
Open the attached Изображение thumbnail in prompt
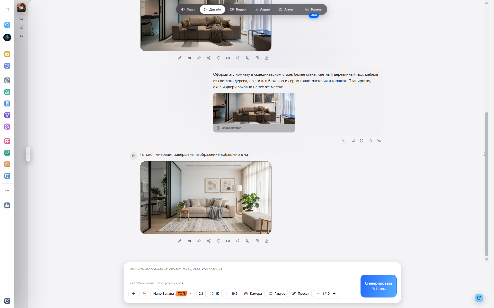click(x=254, y=112)
